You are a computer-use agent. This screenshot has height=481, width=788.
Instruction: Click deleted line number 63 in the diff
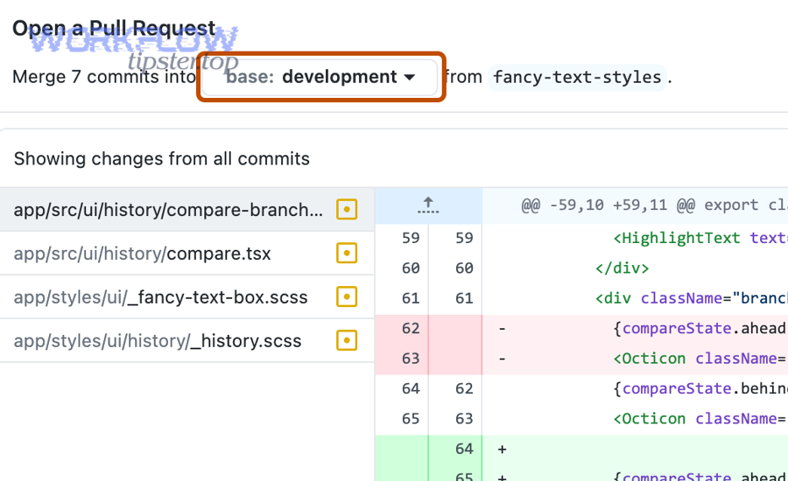click(411, 359)
